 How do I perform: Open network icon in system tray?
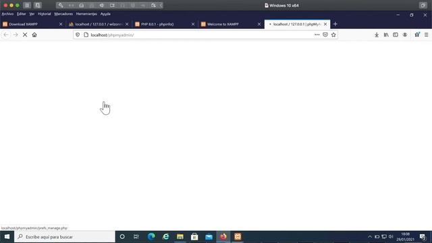(384, 237)
